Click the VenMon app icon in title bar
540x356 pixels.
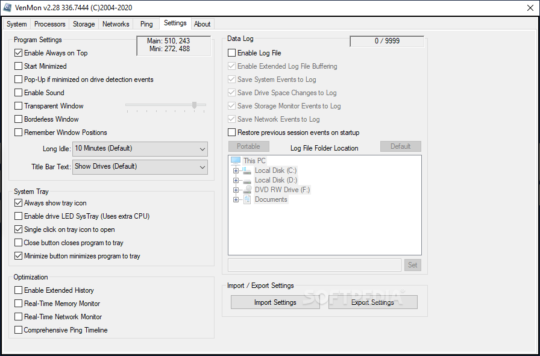pos(8,7)
